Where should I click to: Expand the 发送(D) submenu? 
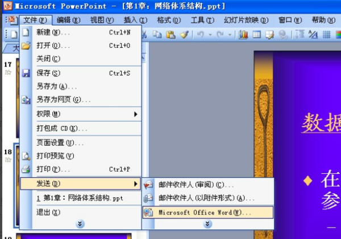[x=81, y=183]
